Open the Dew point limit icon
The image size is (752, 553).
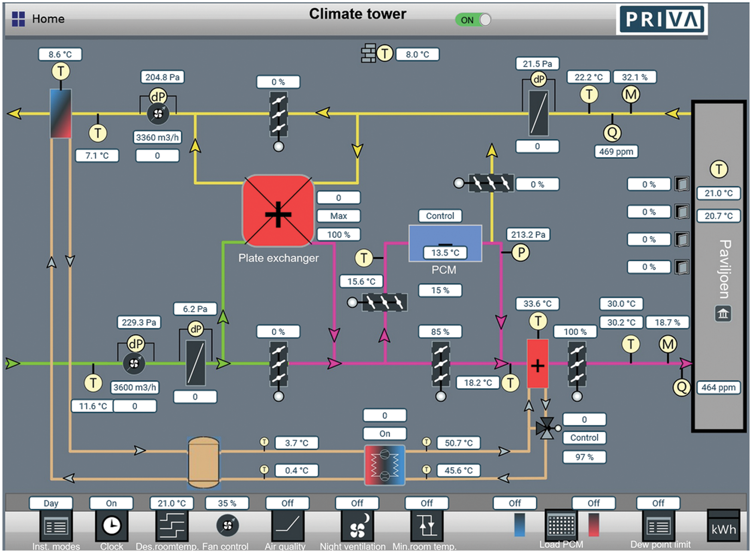point(658,526)
